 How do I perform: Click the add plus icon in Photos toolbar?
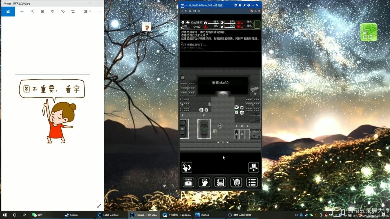[x=22, y=12]
